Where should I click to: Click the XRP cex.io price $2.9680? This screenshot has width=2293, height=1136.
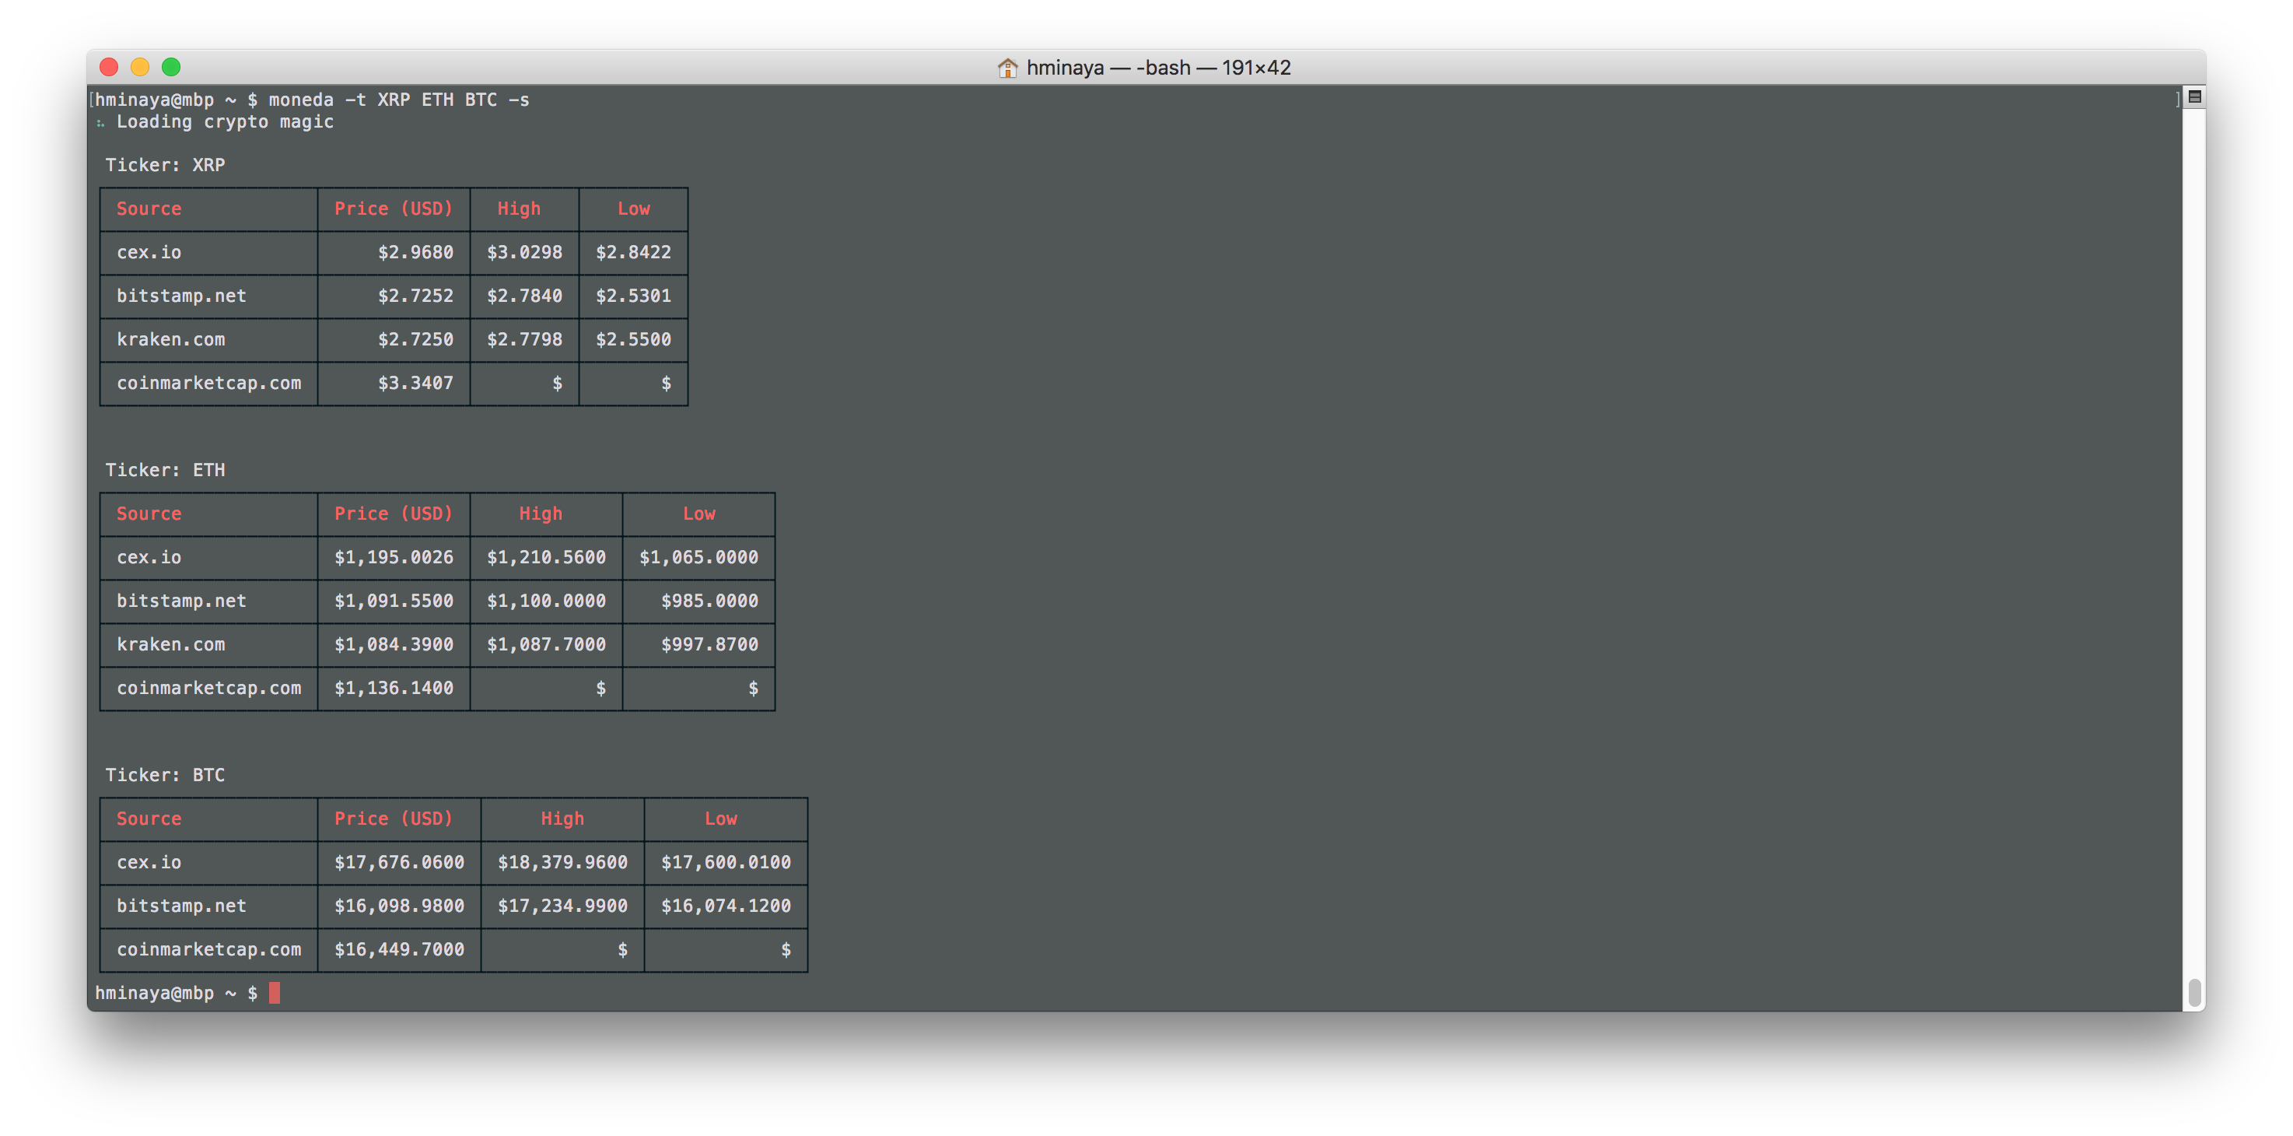(415, 252)
